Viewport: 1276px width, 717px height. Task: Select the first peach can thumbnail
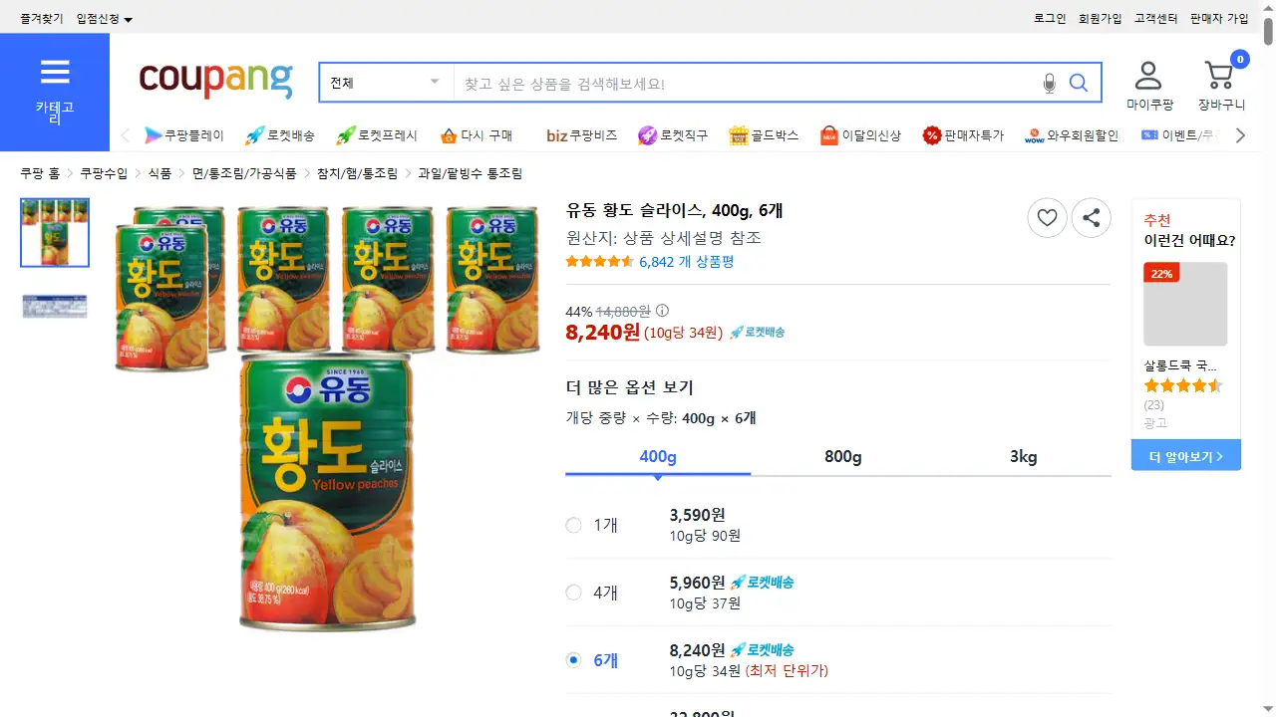pyautogui.click(x=55, y=232)
